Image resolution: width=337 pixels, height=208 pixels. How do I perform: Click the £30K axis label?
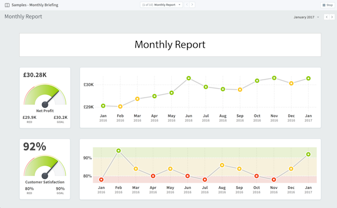point(88,85)
